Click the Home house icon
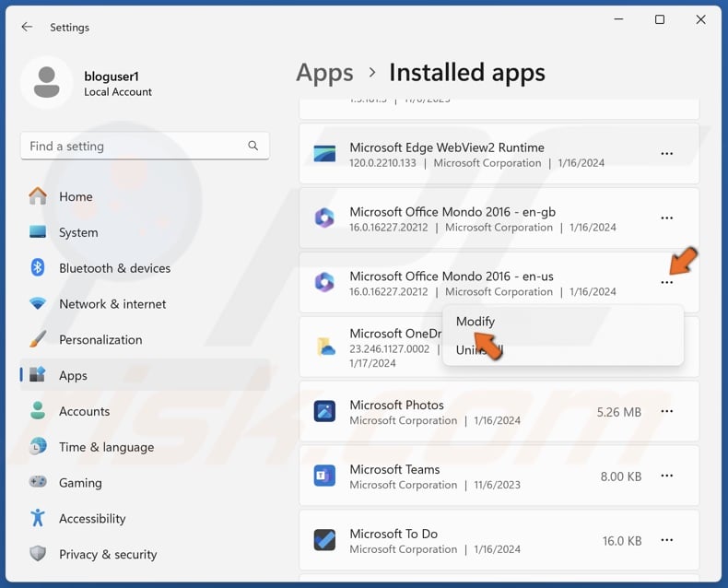This screenshot has width=728, height=588. point(38,196)
